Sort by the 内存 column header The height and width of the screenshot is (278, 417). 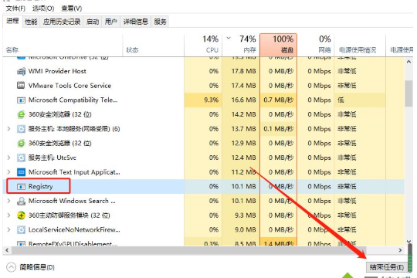(241, 46)
